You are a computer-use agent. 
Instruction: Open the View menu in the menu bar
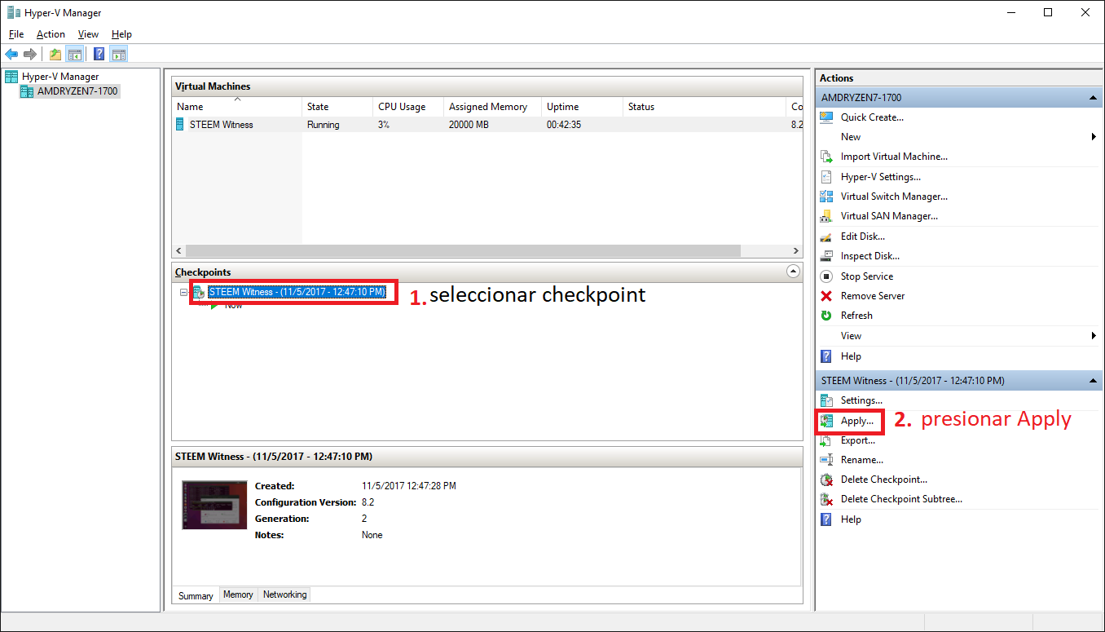pos(88,34)
